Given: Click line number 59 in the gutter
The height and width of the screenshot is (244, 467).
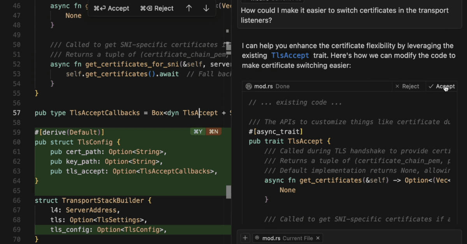Looking at the screenshot, I should coord(16,132).
